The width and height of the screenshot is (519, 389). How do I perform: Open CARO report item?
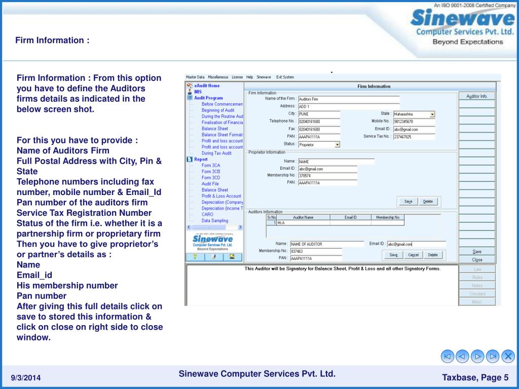point(207,215)
